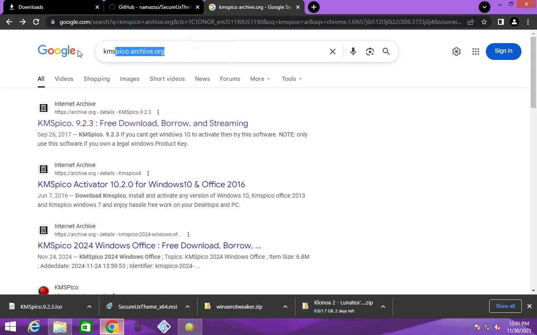The height and width of the screenshot is (335, 537).
Task: Open the Store app on the taskbar
Action: click(x=86, y=327)
